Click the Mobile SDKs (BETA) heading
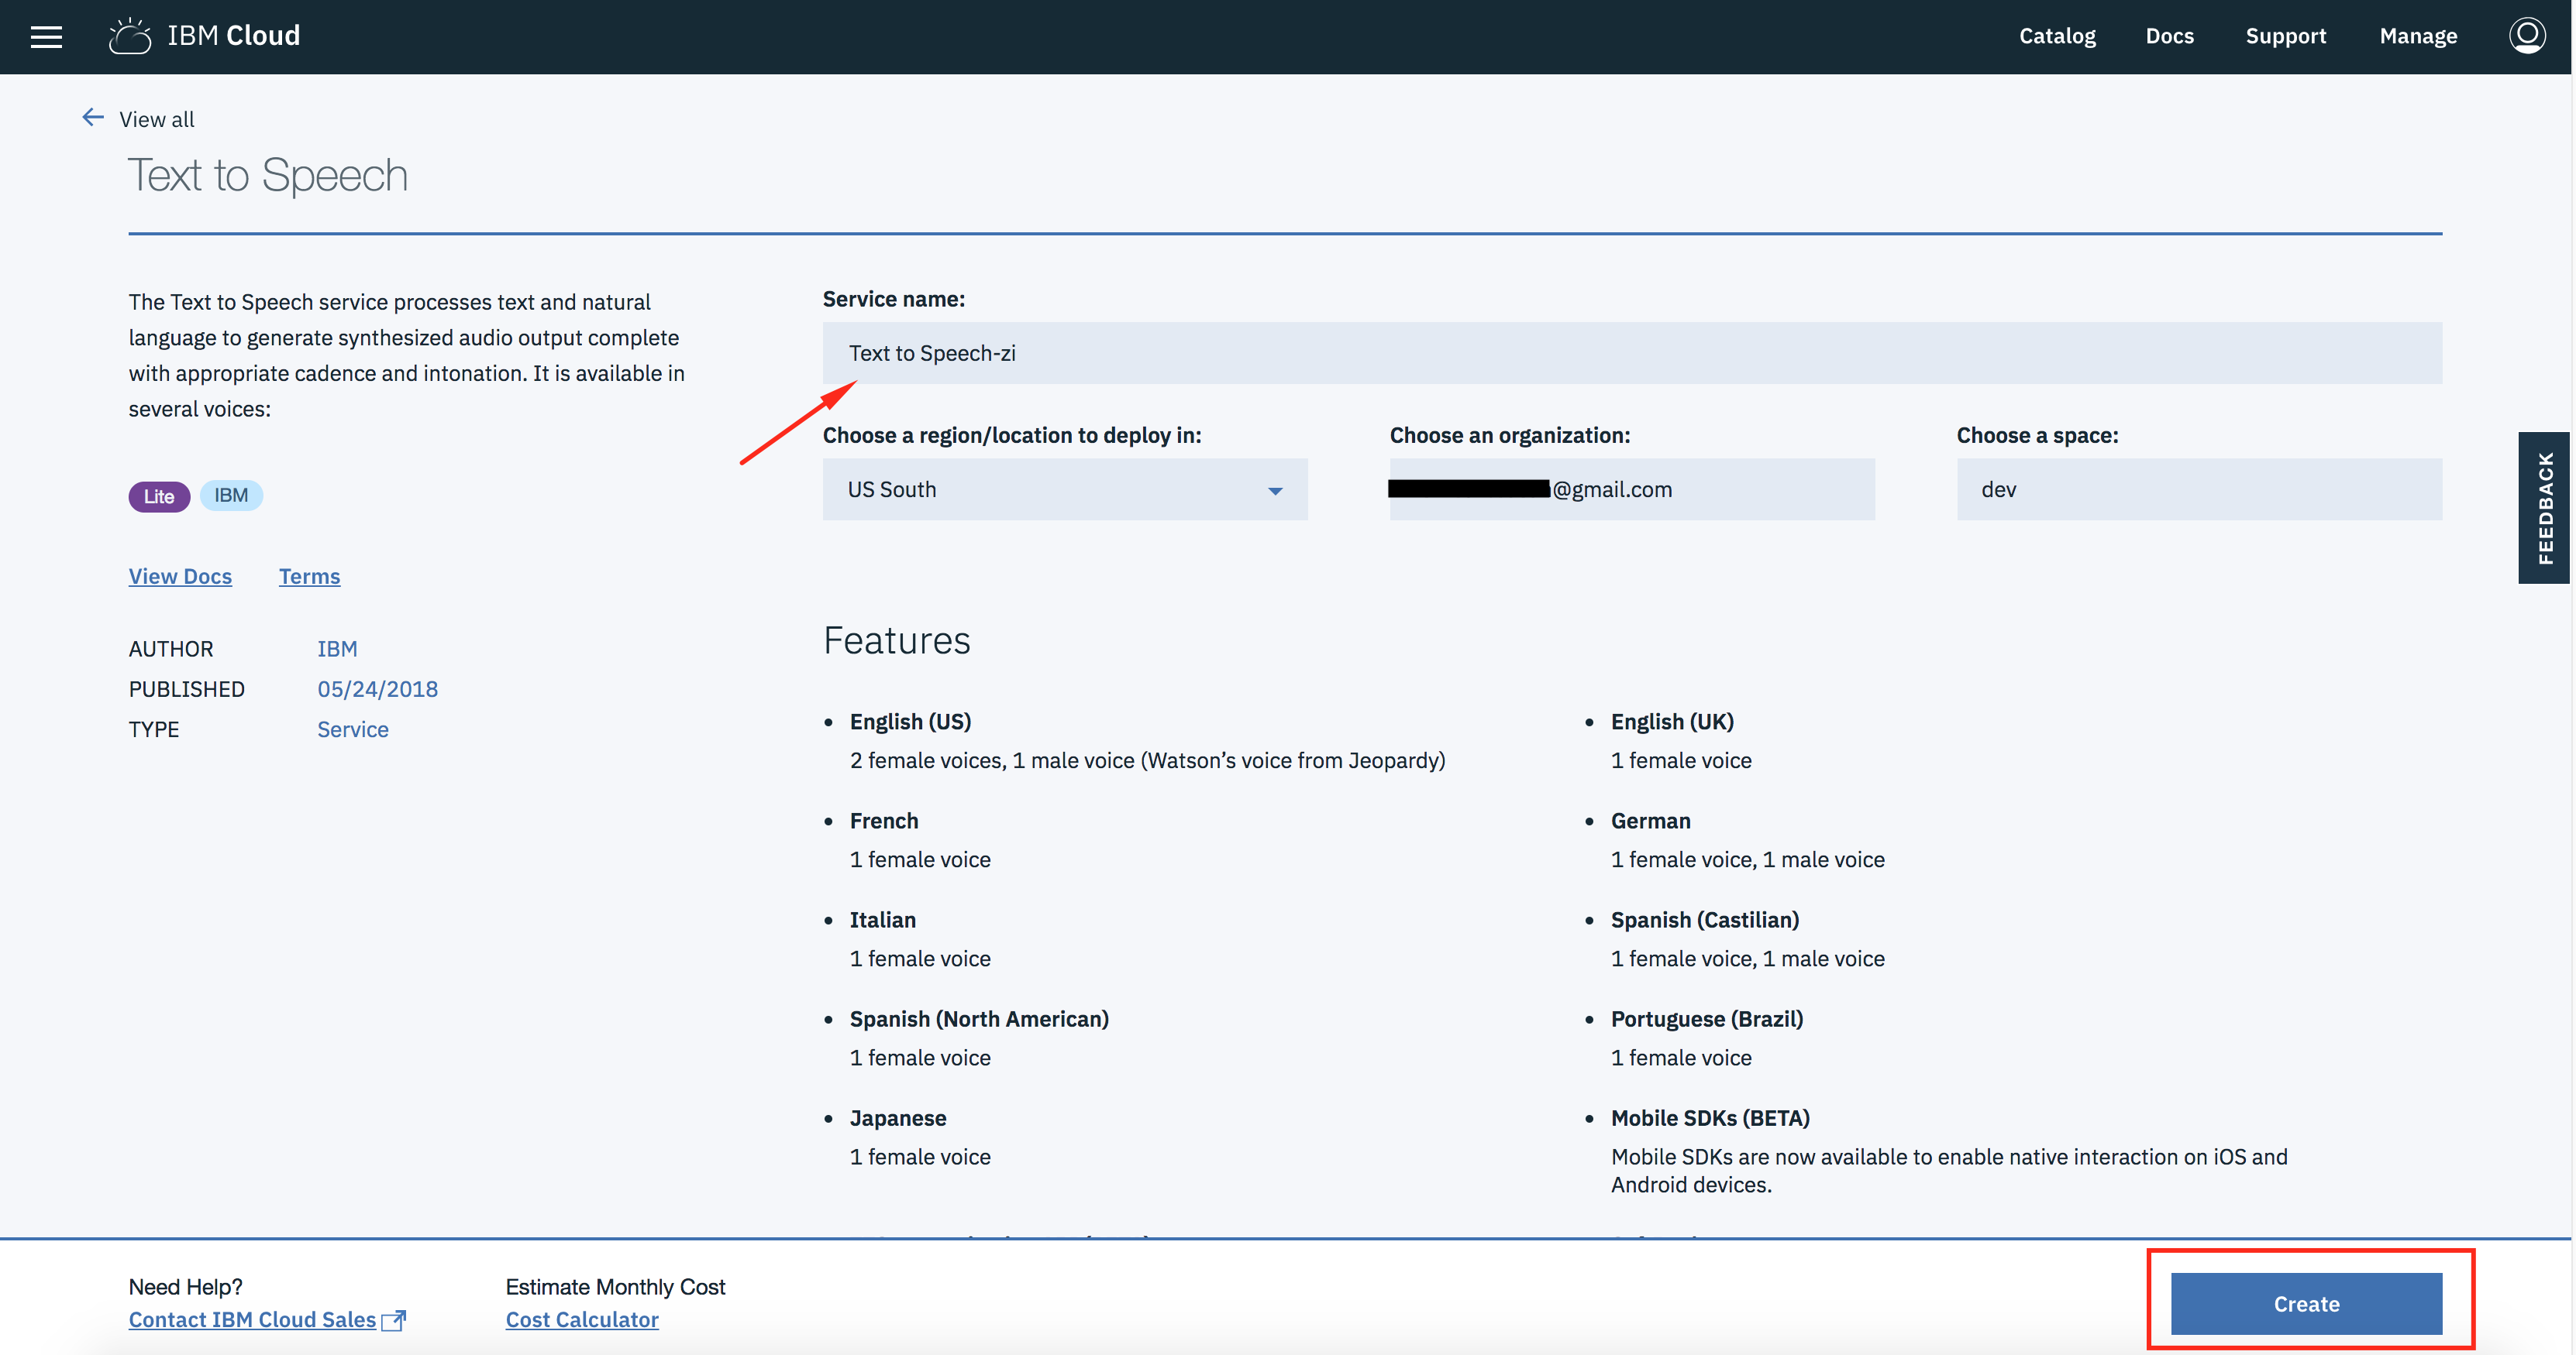 click(1710, 1118)
